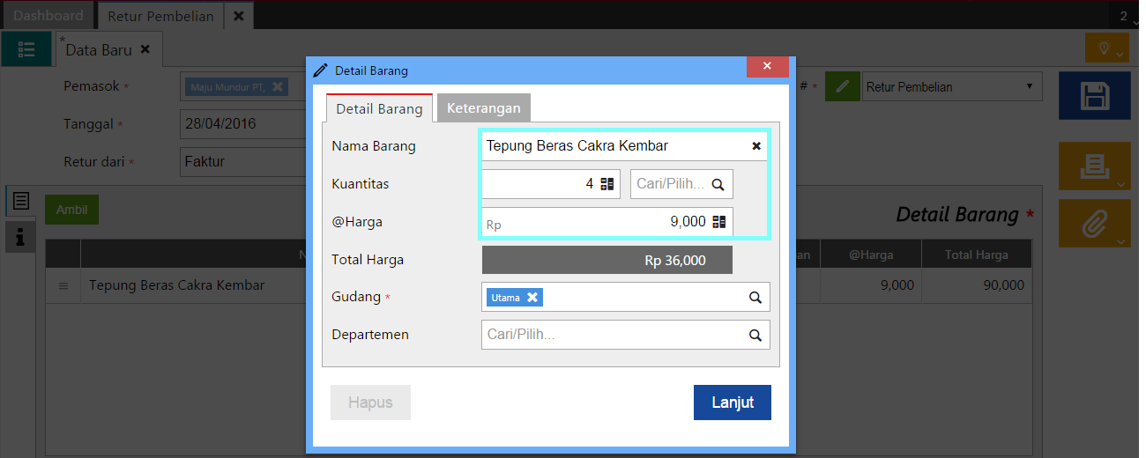Click the green pencil edit icon
The width and height of the screenshot is (1146, 458).
click(x=842, y=86)
